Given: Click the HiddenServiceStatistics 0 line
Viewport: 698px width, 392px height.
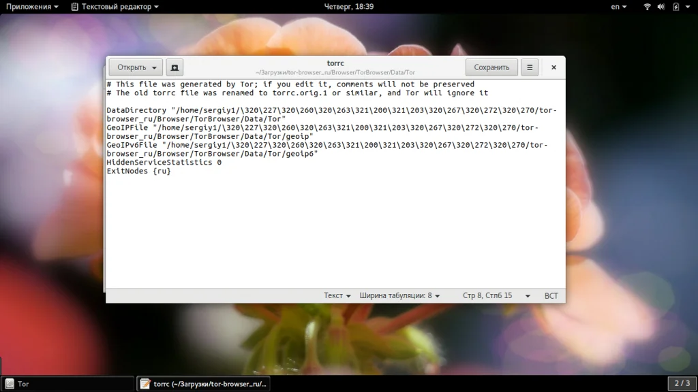Looking at the screenshot, I should (x=164, y=162).
